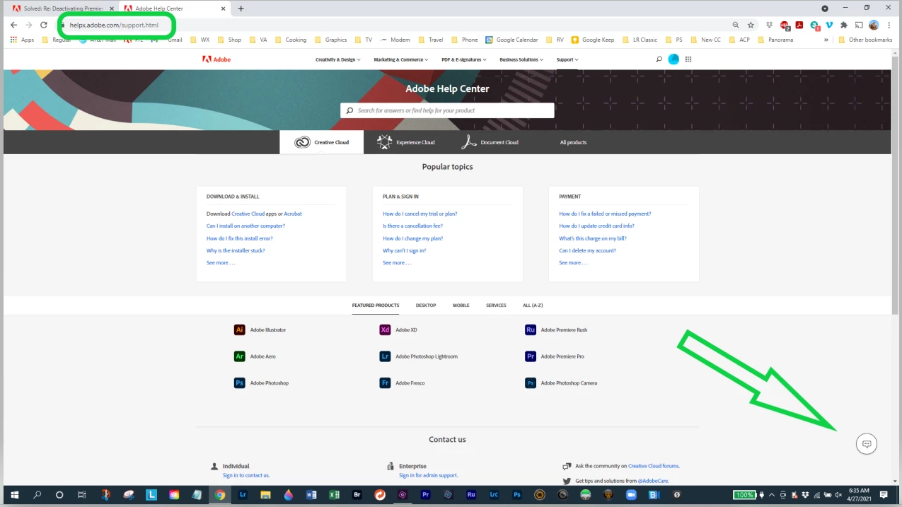Show hidden bookmarks with the chevron
This screenshot has width=902, height=507.
click(x=826, y=40)
